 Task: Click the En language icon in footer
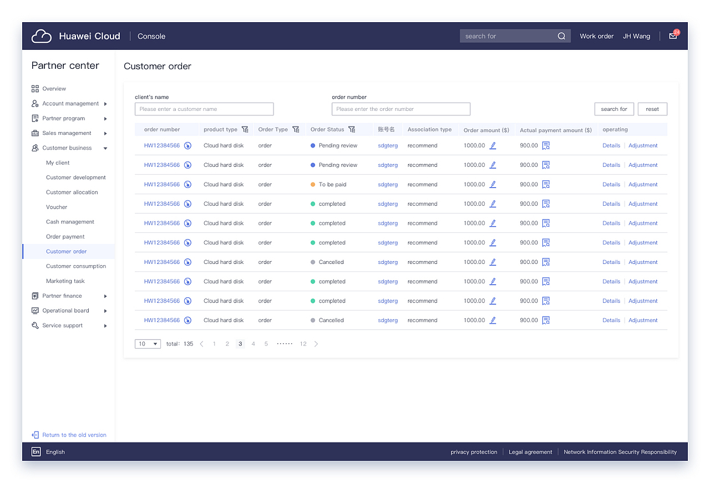pyautogui.click(x=36, y=452)
